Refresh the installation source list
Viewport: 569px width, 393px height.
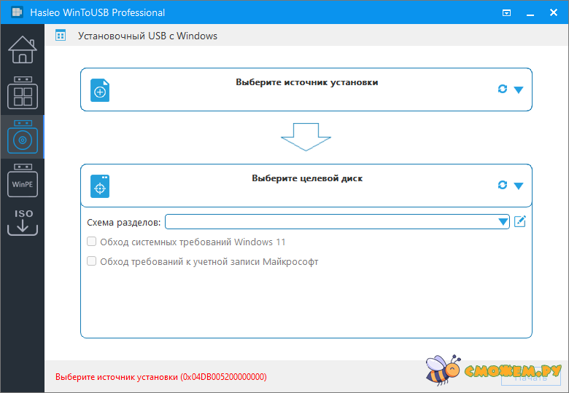(502, 89)
